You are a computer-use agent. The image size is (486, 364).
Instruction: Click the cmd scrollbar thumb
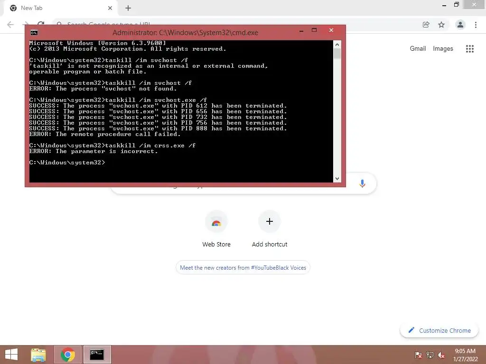point(337,54)
